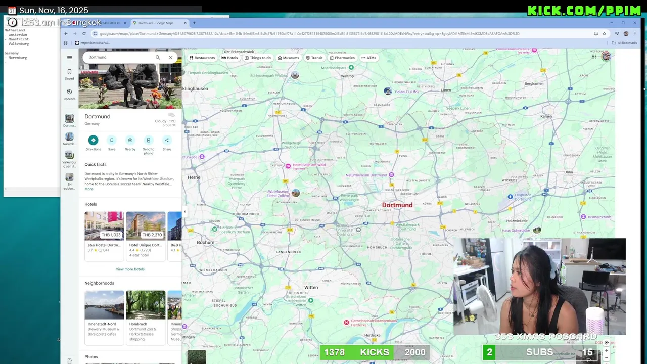Clear the Dortmund search with X
The width and height of the screenshot is (647, 364).
(x=171, y=57)
